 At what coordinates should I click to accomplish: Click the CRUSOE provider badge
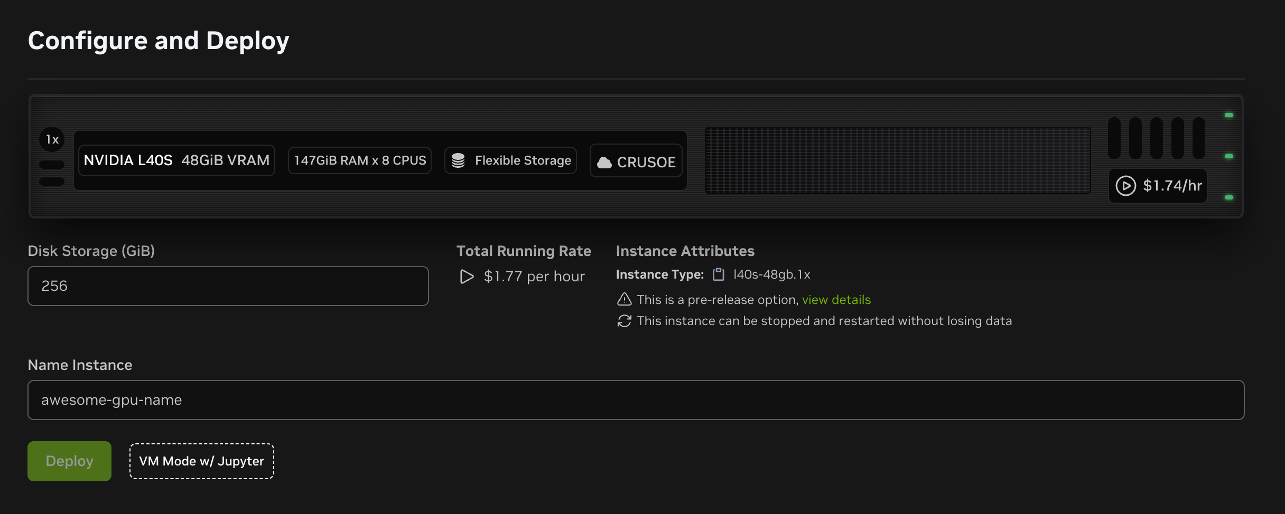(x=636, y=160)
